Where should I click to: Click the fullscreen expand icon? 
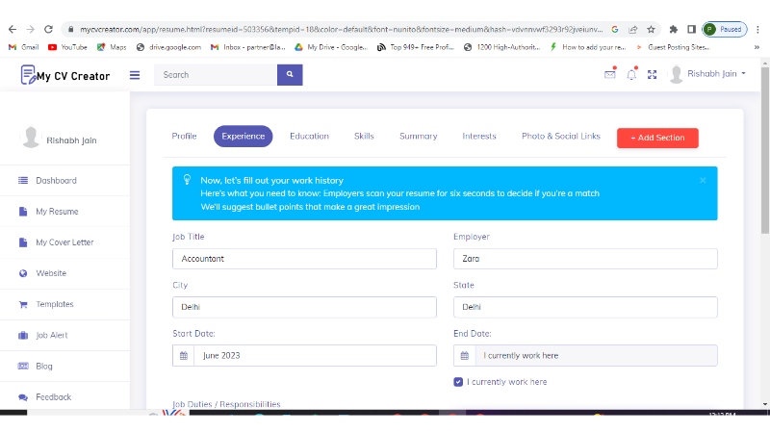coord(652,75)
